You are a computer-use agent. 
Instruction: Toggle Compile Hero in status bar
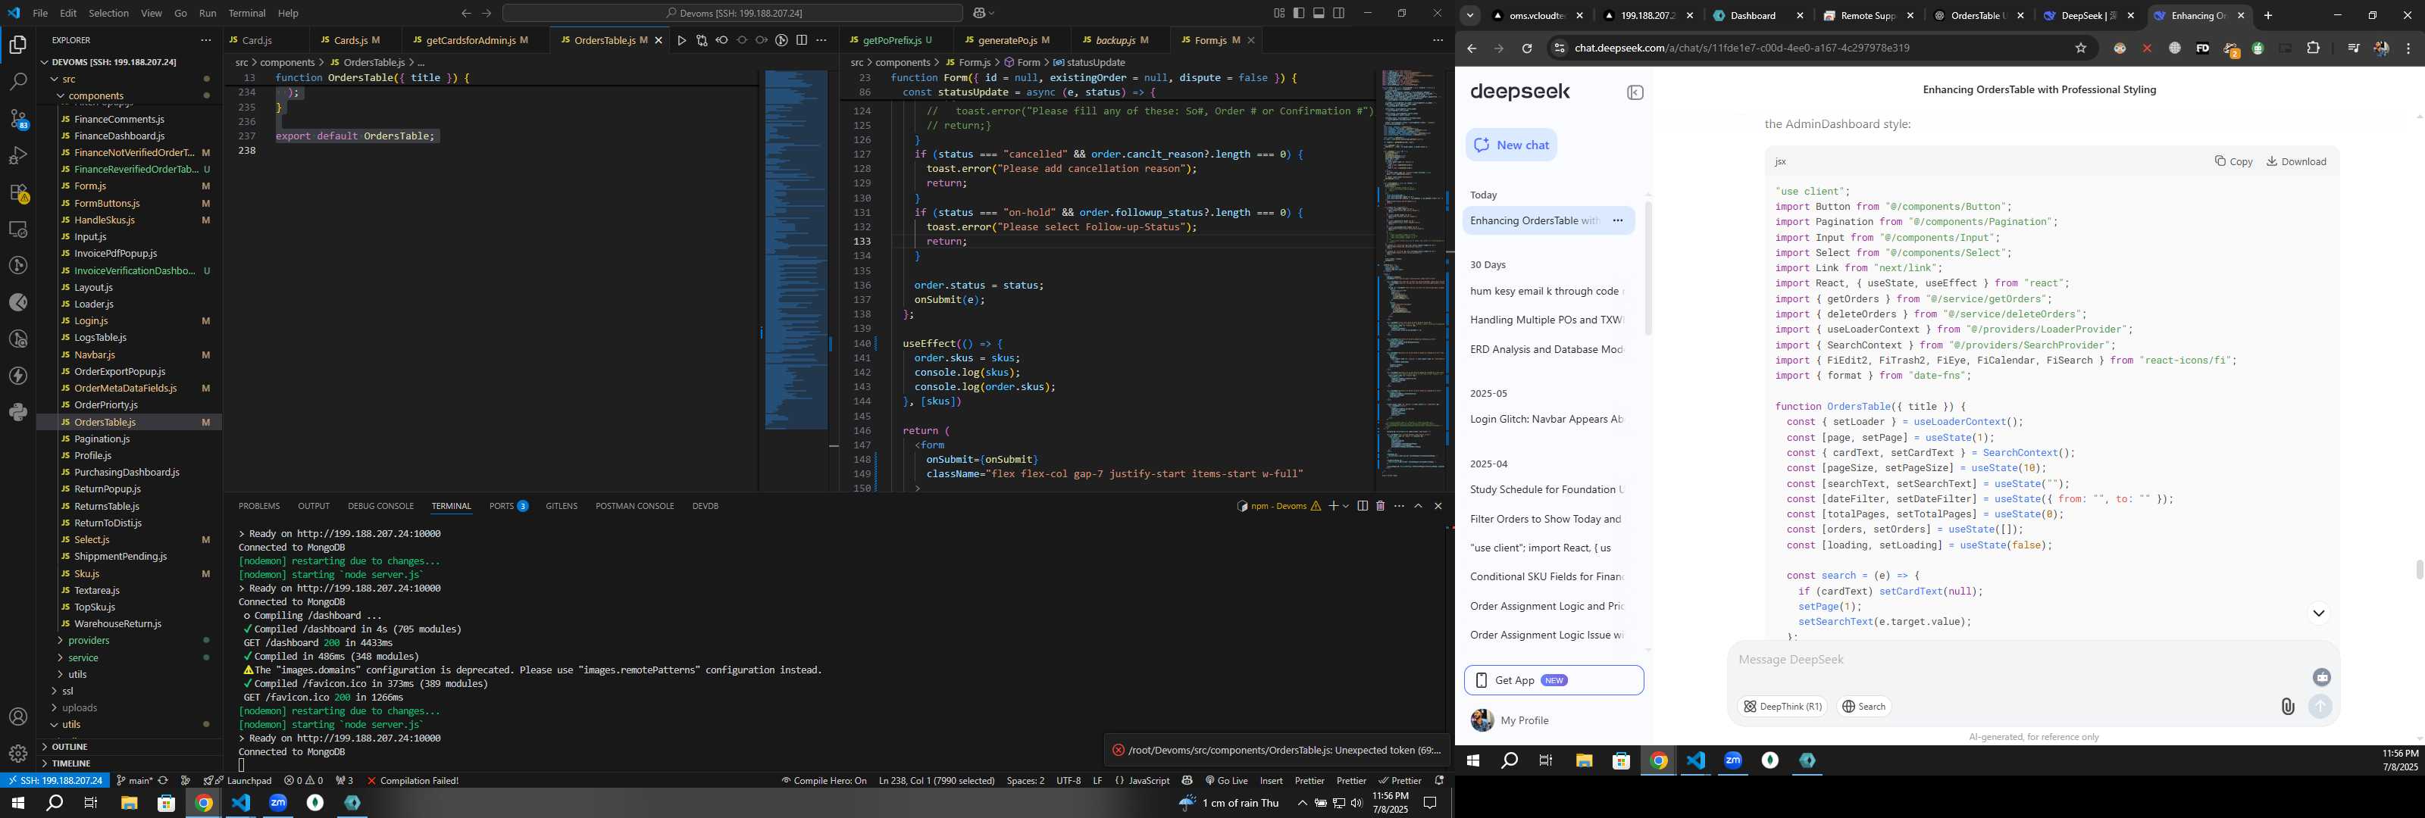point(824,782)
